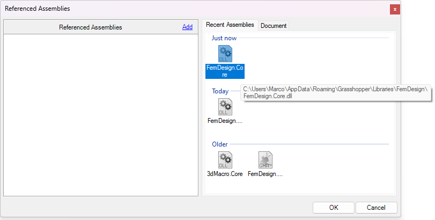The height and width of the screenshot is (220, 435).
Task: Collapse the Older group header
Action: (x=219, y=144)
